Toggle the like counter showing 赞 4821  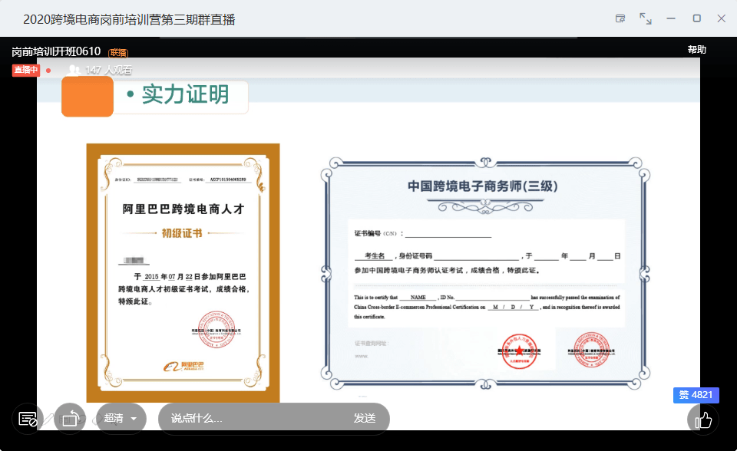tap(695, 395)
